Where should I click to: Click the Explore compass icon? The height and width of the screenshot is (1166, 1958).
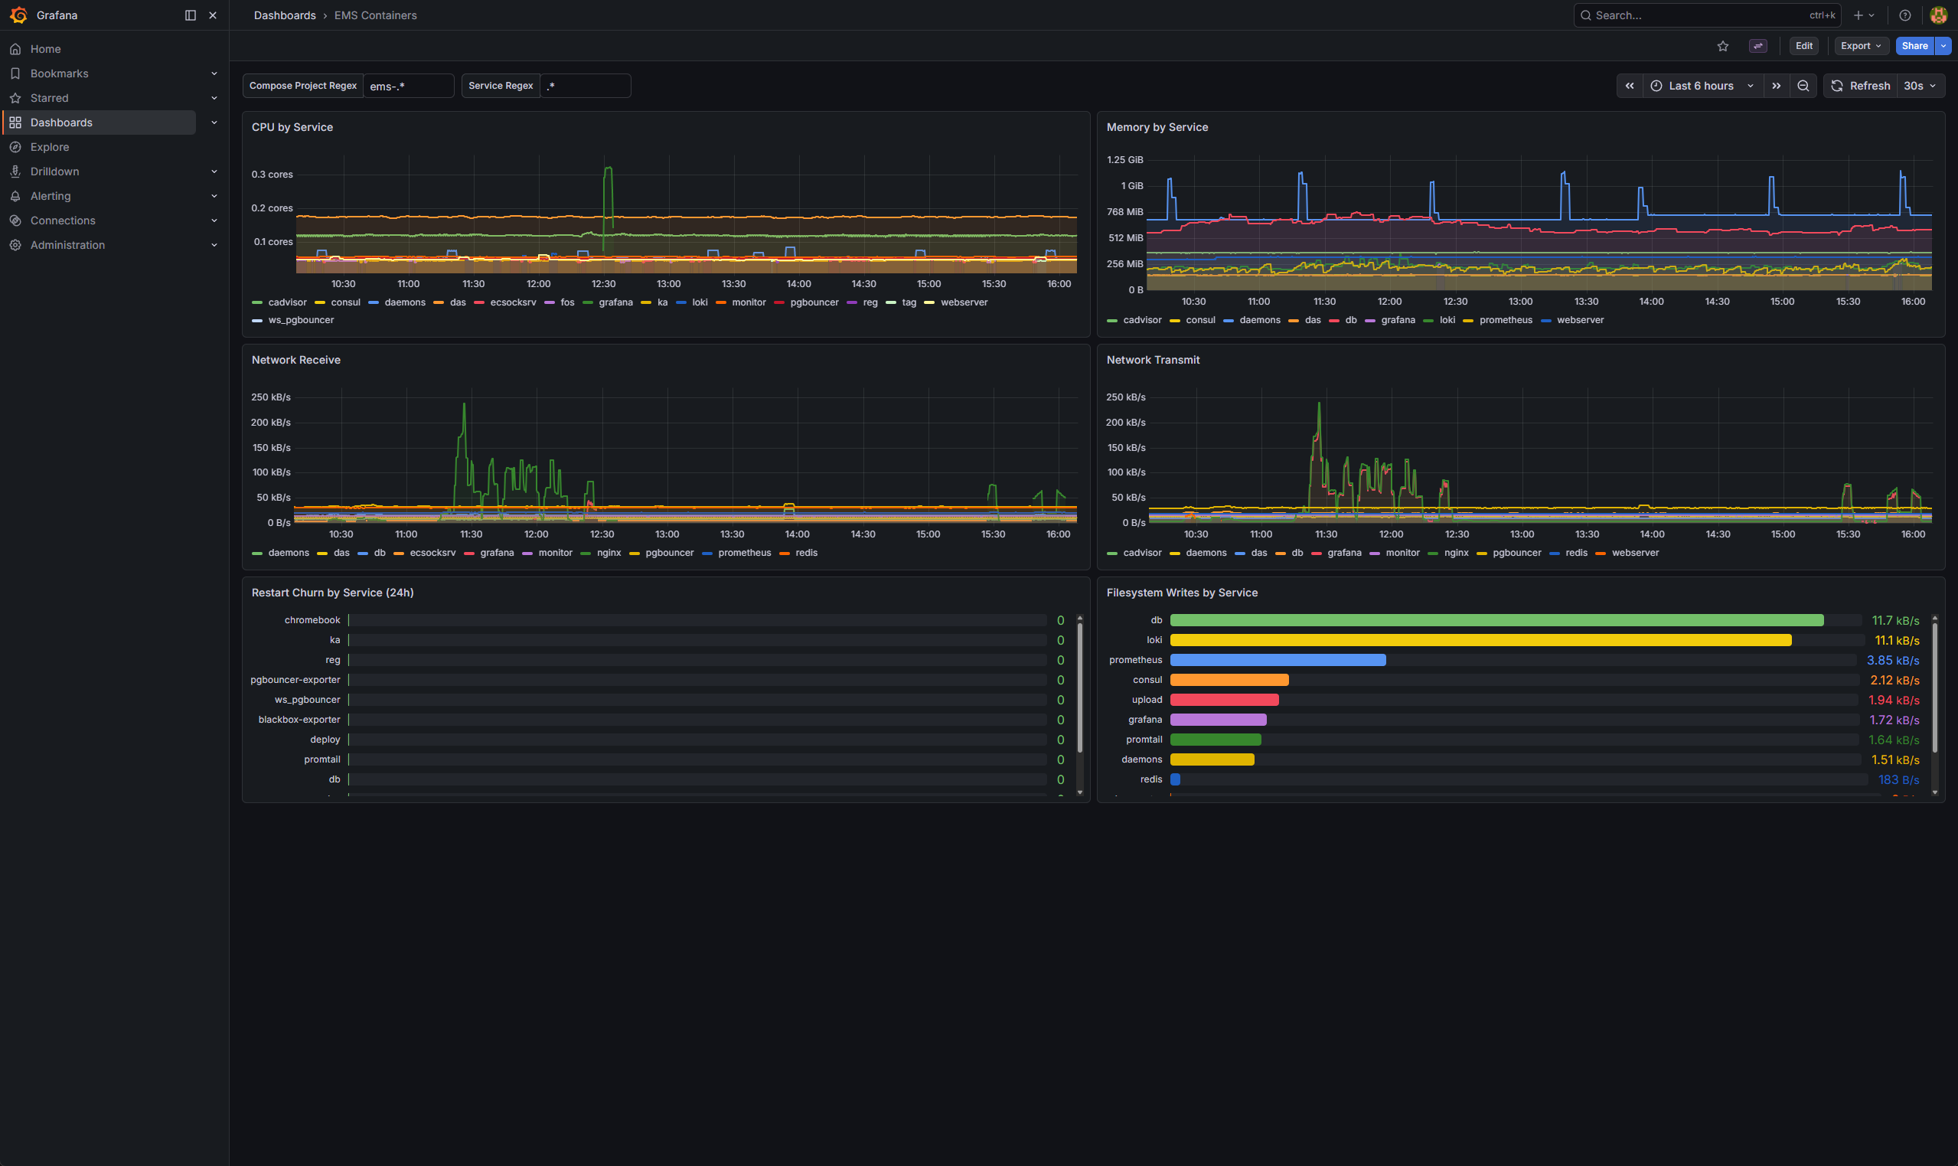15,147
